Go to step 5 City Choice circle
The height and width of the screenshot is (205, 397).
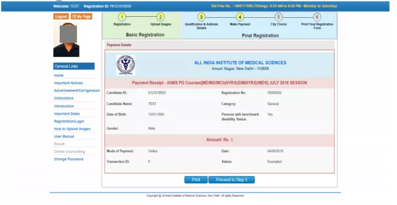[279, 17]
